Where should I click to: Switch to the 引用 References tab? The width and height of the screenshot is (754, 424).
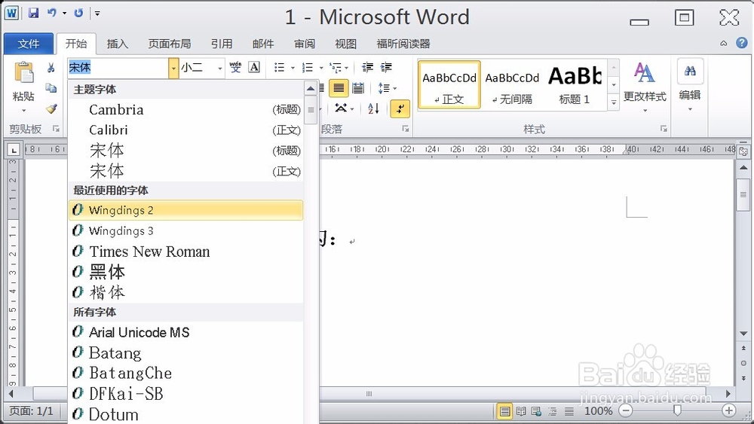[222, 44]
